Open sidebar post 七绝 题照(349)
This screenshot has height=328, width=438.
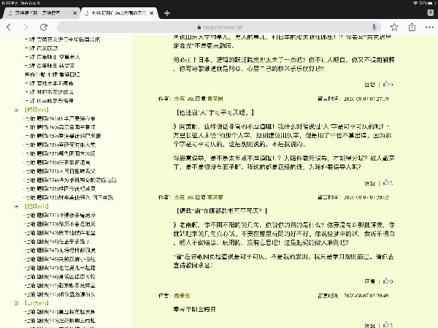[x=60, y=232]
